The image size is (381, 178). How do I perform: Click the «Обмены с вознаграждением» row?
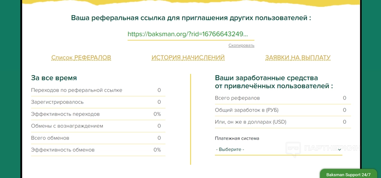click(98, 126)
